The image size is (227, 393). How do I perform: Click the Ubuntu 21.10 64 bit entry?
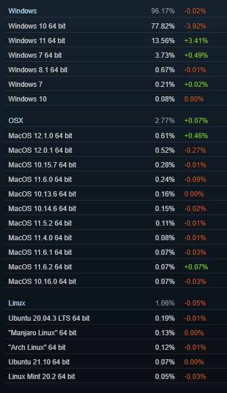click(115, 362)
